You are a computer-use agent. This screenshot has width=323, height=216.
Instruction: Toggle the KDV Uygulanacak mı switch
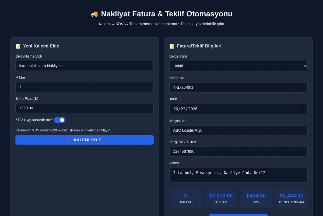[59, 120]
